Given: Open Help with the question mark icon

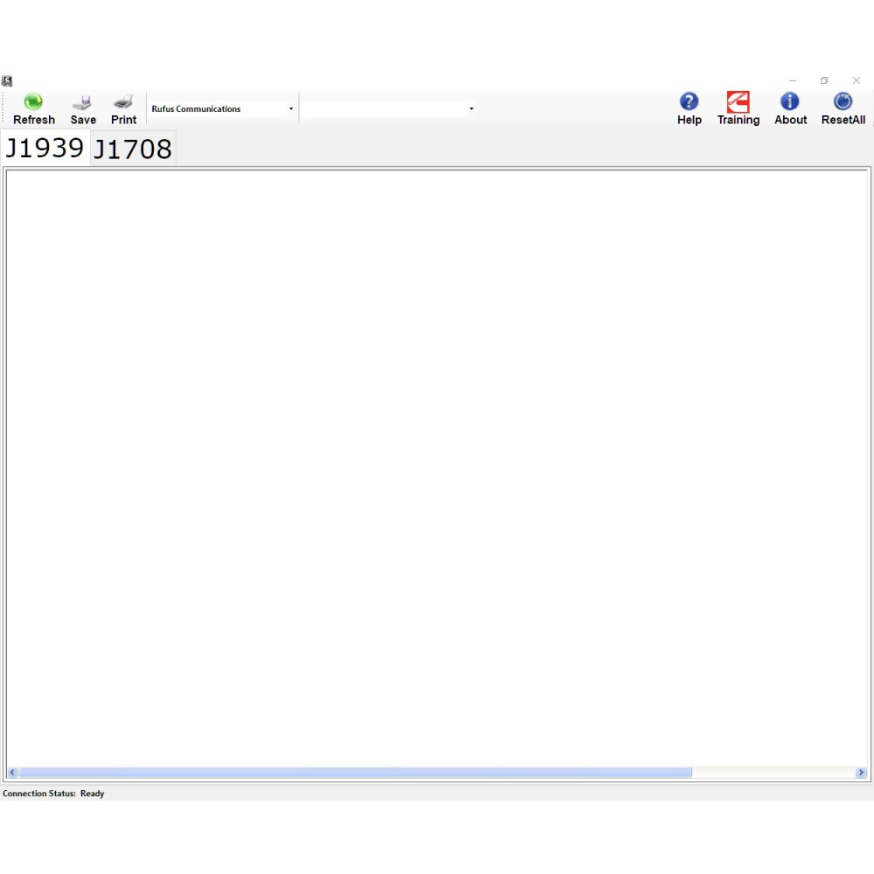Looking at the screenshot, I should [689, 102].
